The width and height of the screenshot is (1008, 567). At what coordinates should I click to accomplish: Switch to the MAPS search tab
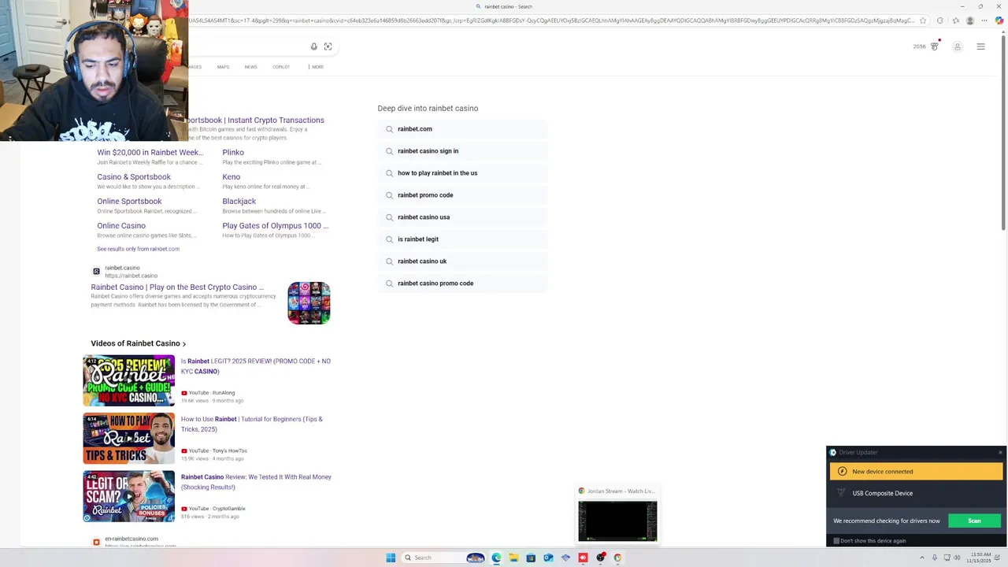pos(223,67)
